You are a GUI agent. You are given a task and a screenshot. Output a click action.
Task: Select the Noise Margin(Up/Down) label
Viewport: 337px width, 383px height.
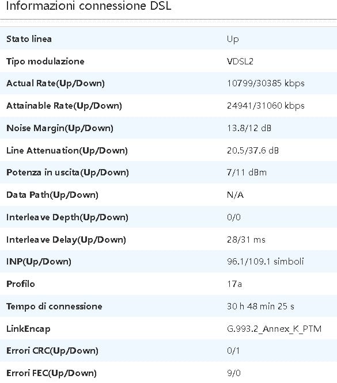click(60, 128)
